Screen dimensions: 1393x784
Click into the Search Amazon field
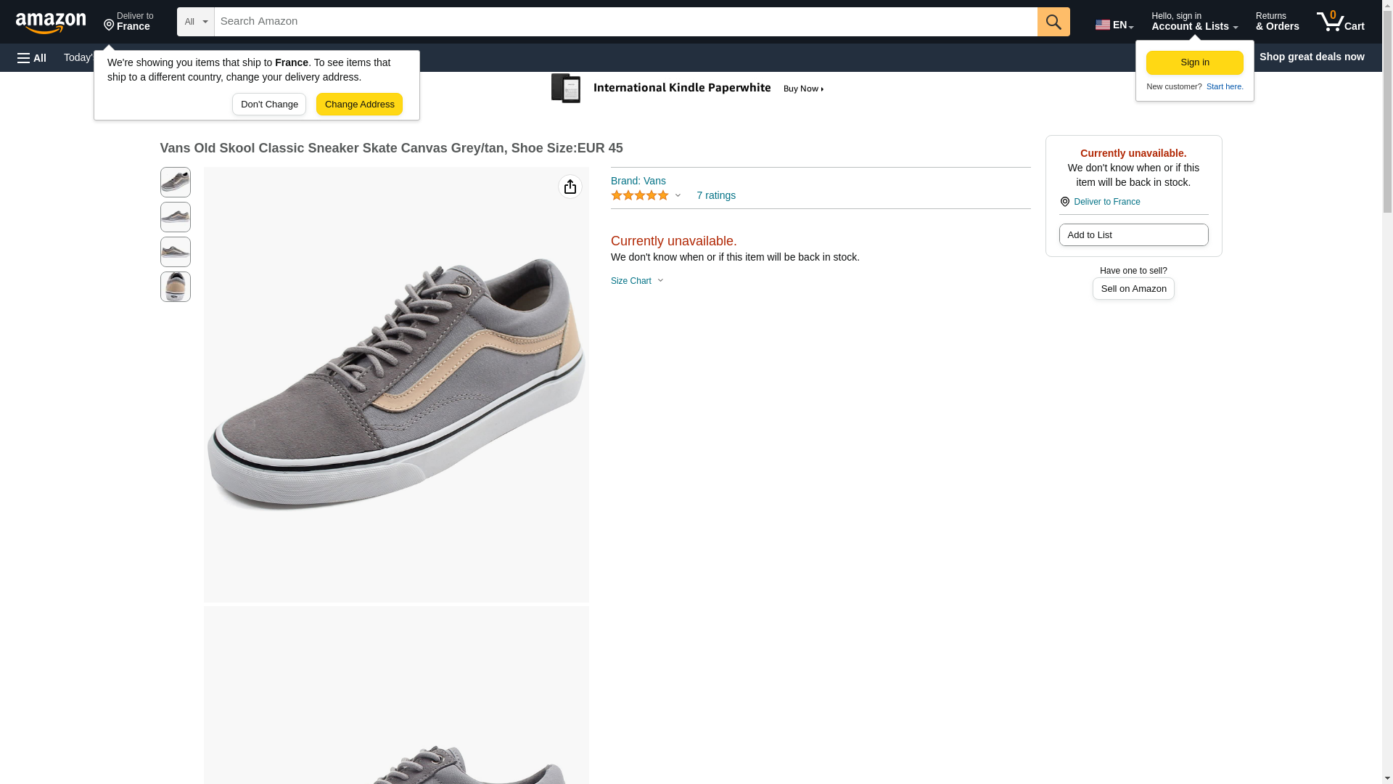(x=625, y=22)
